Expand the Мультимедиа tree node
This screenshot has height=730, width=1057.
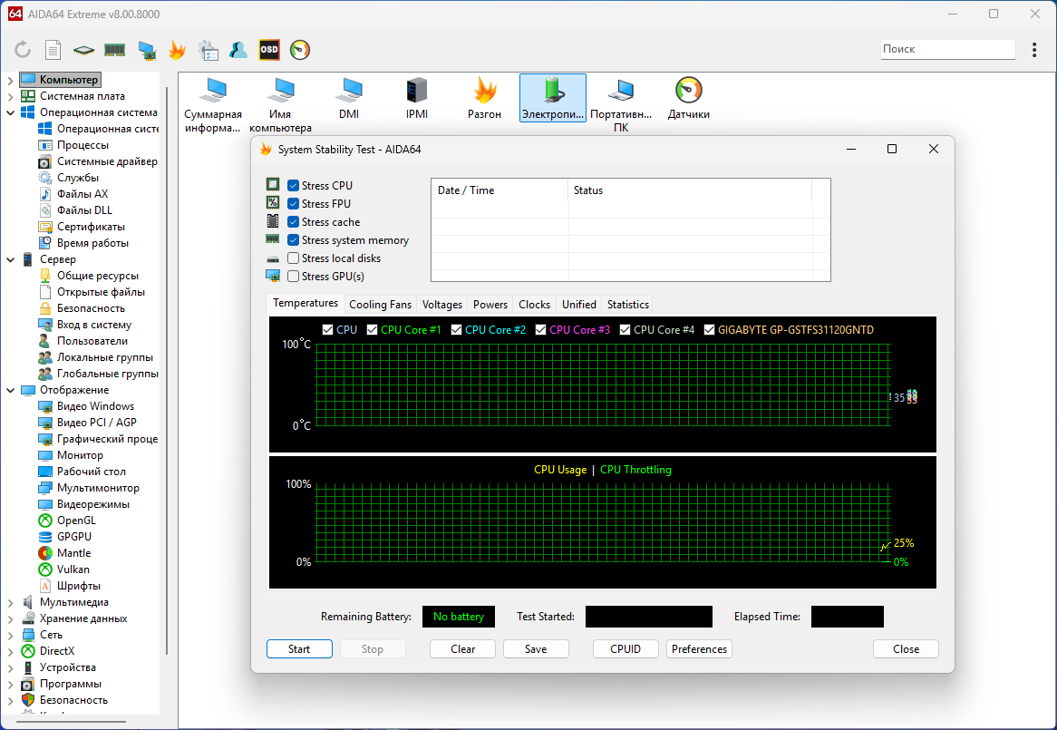coord(10,602)
